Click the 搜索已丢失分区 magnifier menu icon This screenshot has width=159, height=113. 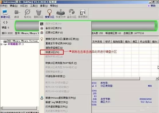[x=42, y=39]
